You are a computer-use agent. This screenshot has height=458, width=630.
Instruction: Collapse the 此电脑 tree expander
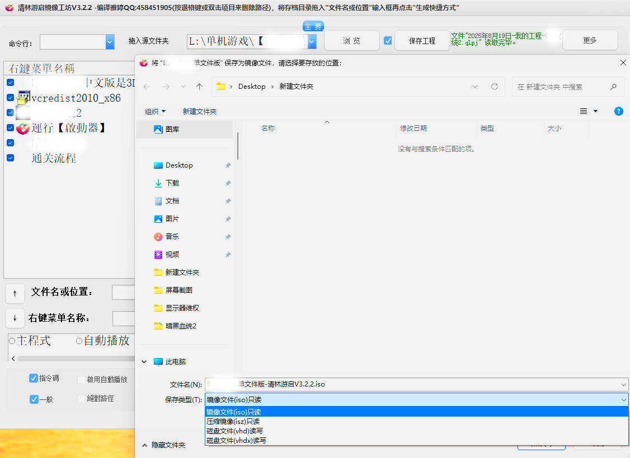[x=144, y=362]
